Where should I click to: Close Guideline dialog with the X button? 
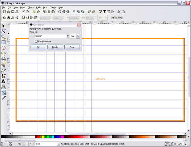[79, 25]
